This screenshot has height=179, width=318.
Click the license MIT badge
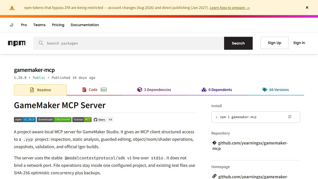coord(82,120)
